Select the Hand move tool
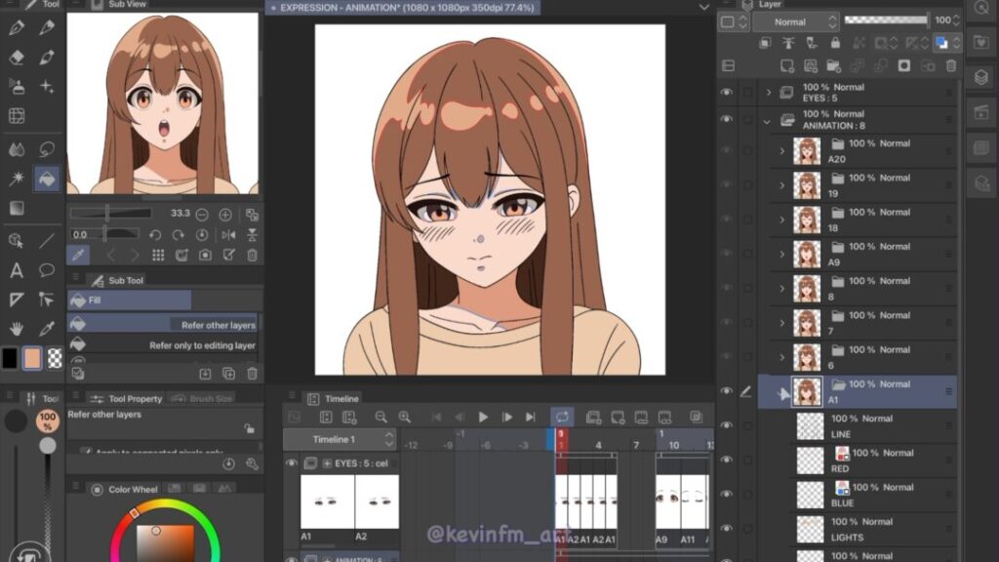Viewport: 999px width, 562px height. 17,329
